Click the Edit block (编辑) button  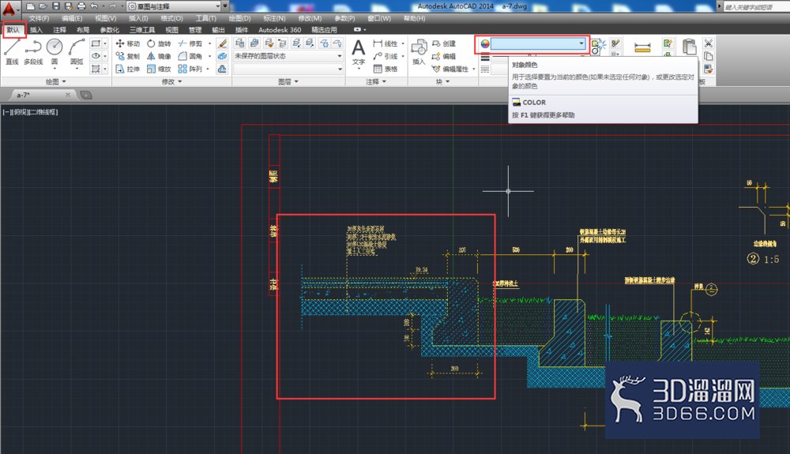coord(444,56)
